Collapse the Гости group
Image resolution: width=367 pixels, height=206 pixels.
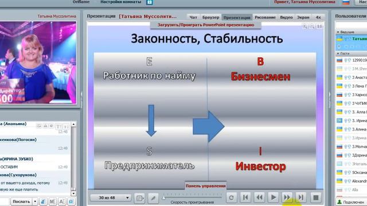(338, 53)
